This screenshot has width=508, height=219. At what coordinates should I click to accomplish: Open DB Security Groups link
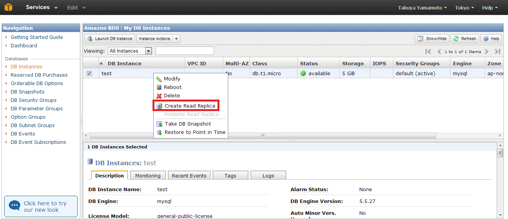pos(34,100)
